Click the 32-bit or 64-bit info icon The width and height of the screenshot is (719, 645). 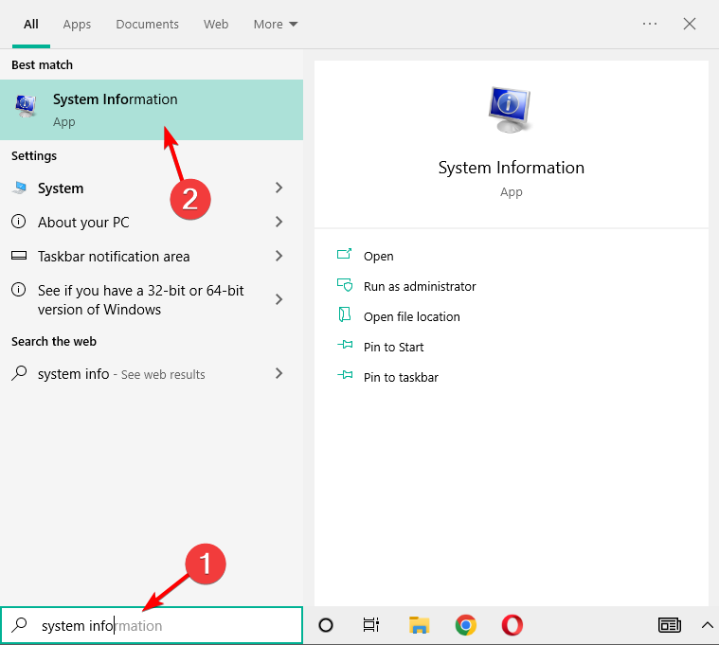pos(18,290)
